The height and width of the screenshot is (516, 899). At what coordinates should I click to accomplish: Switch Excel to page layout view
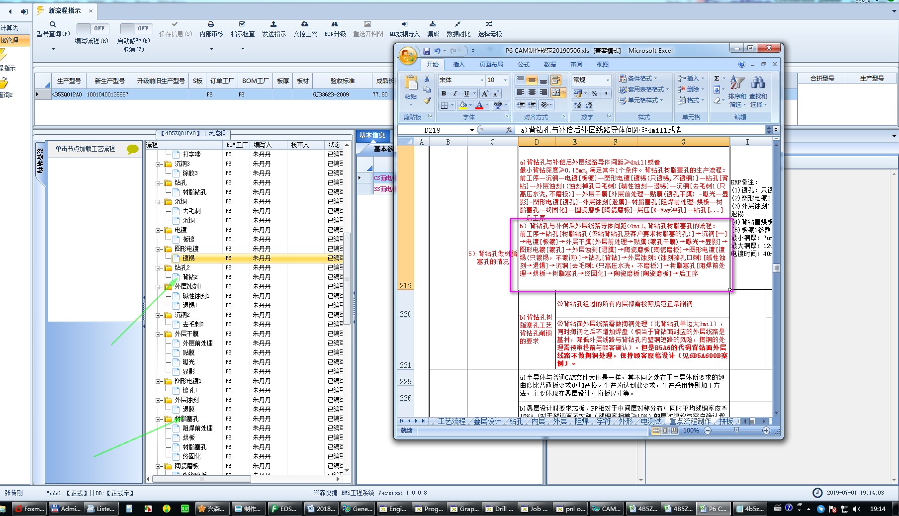(x=665, y=430)
